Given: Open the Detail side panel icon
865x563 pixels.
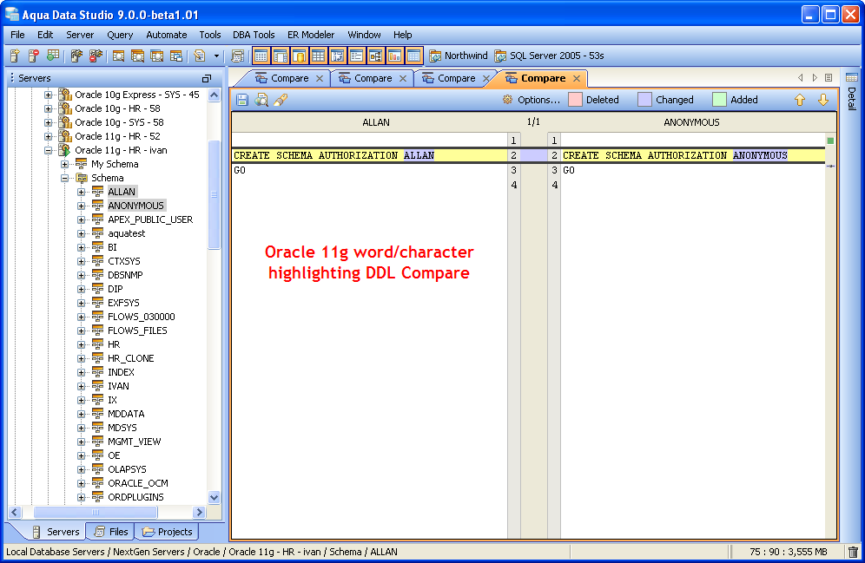Looking at the screenshot, I should pos(852,77).
